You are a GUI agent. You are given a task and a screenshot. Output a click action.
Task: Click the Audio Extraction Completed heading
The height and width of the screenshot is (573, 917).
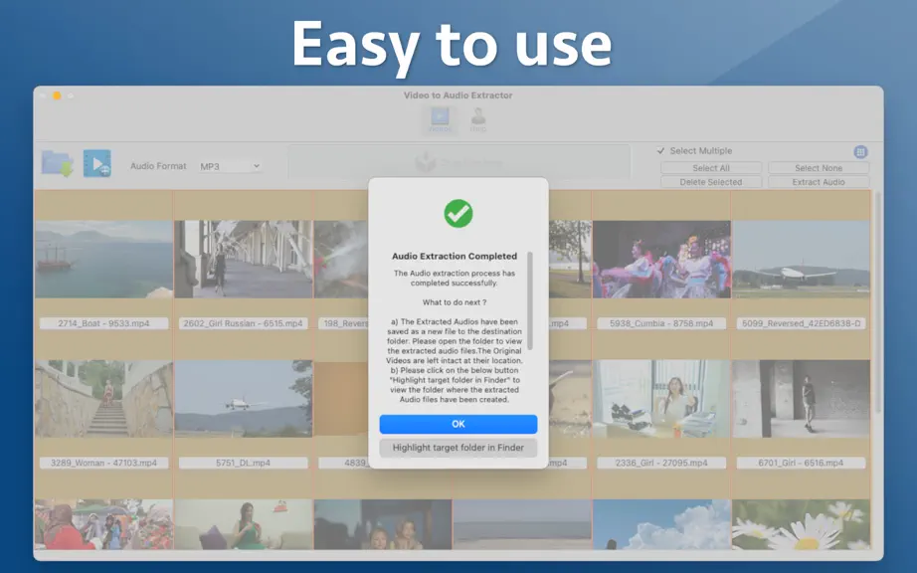pos(455,256)
